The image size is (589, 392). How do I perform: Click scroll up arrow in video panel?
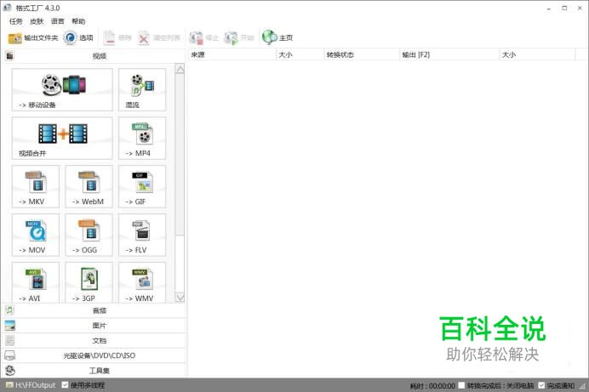tap(180, 69)
